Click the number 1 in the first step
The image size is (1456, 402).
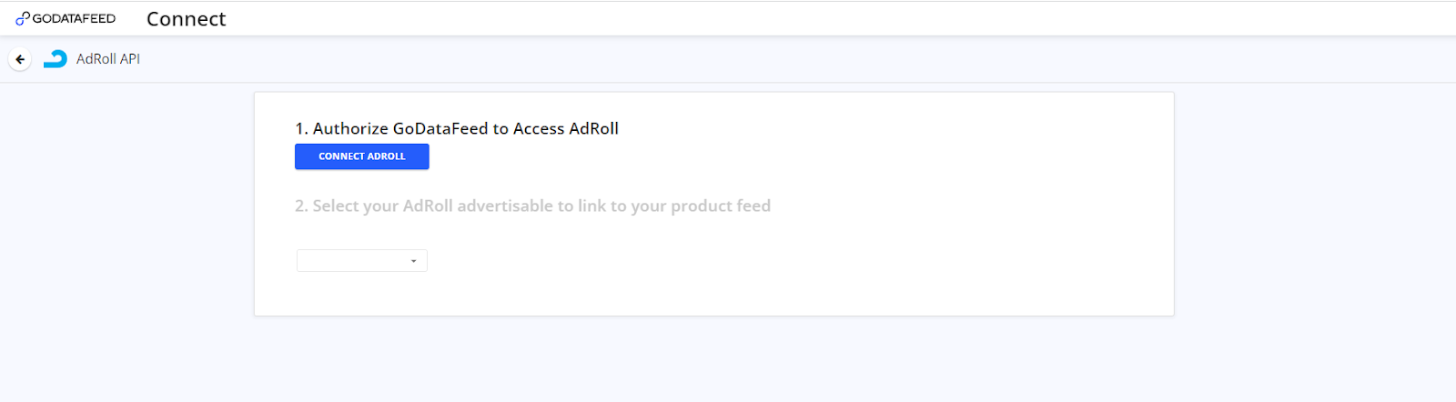(x=300, y=128)
